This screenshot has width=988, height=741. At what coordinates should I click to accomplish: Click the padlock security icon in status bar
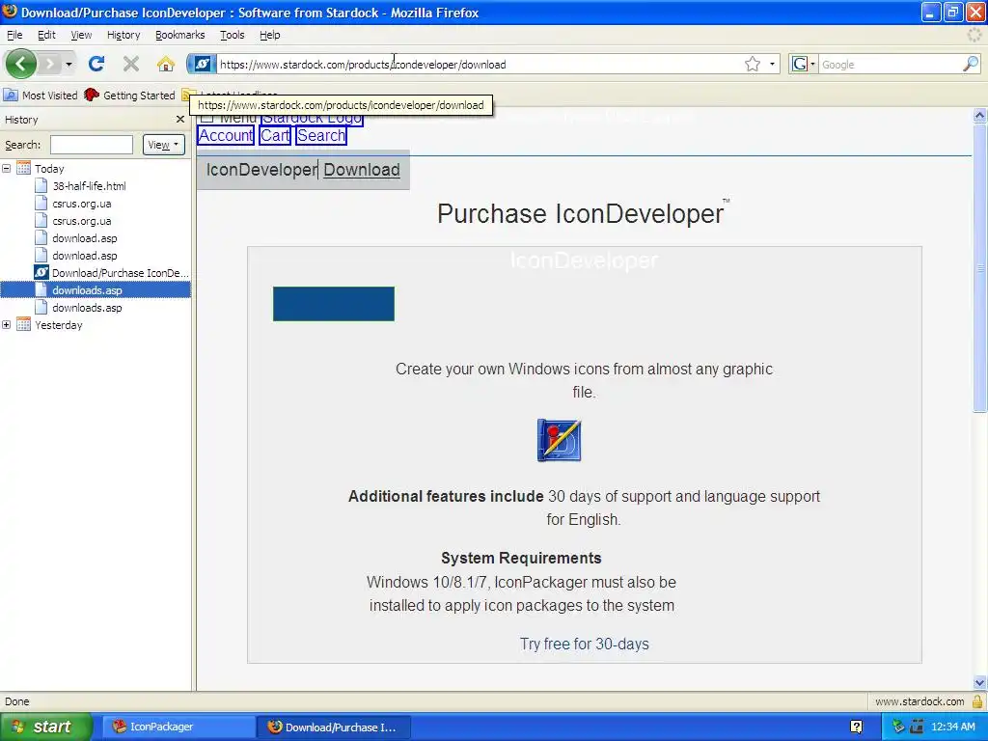(978, 701)
